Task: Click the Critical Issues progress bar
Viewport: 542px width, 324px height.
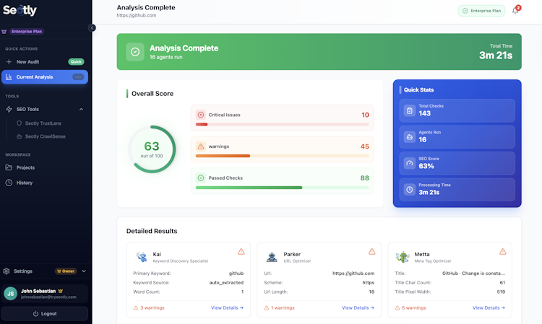Action: click(282, 124)
